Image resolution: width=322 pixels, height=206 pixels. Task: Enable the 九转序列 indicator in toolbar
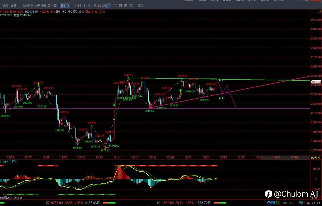(28, 6)
